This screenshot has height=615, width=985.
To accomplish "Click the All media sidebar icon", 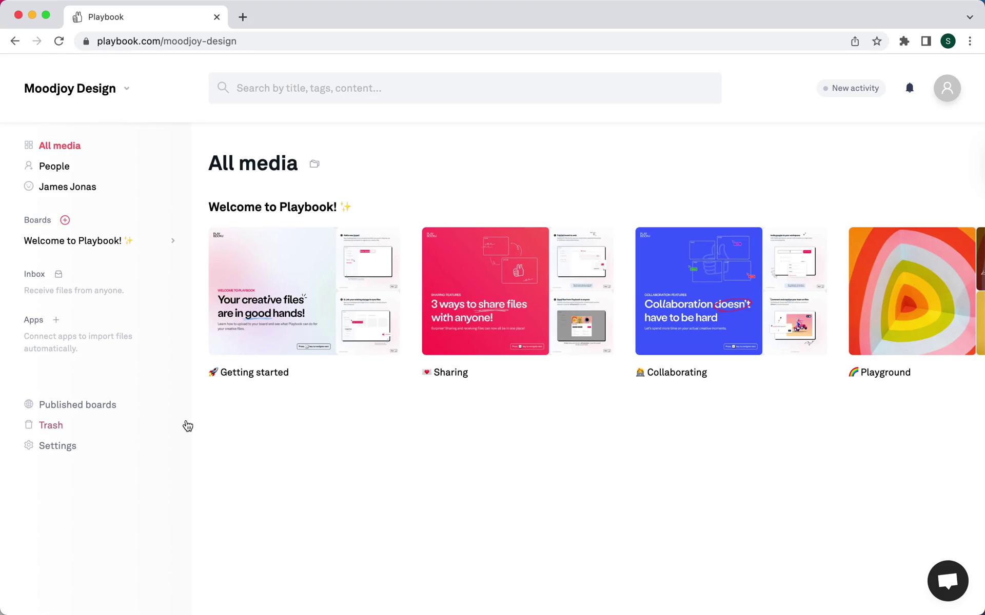I will 28,145.
